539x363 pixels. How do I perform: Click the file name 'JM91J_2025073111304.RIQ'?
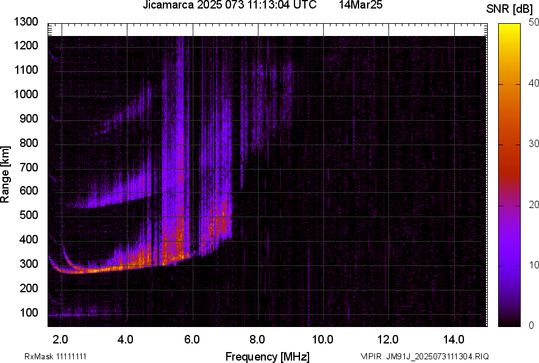437,356
